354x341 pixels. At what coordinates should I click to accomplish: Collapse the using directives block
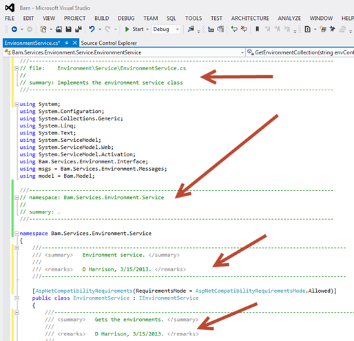pyautogui.click(x=17, y=104)
